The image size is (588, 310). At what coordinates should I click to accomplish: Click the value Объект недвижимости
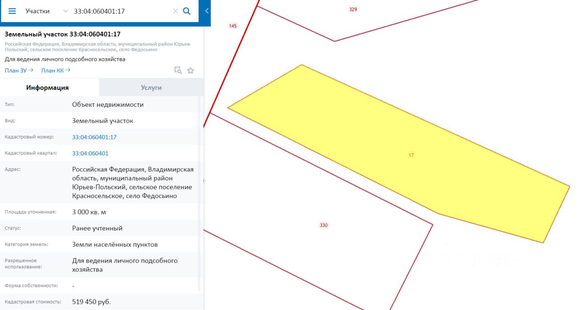(108, 105)
